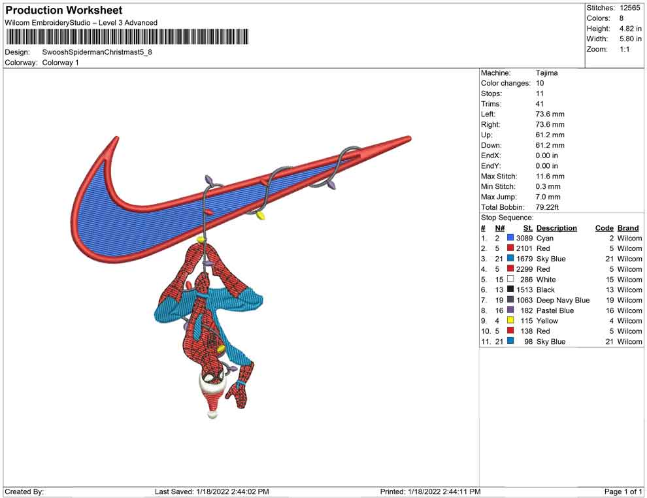Viewport: 647px width, 498px height.
Task: Select the Max Stitch value "11.6 mm"
Action: coord(550,176)
